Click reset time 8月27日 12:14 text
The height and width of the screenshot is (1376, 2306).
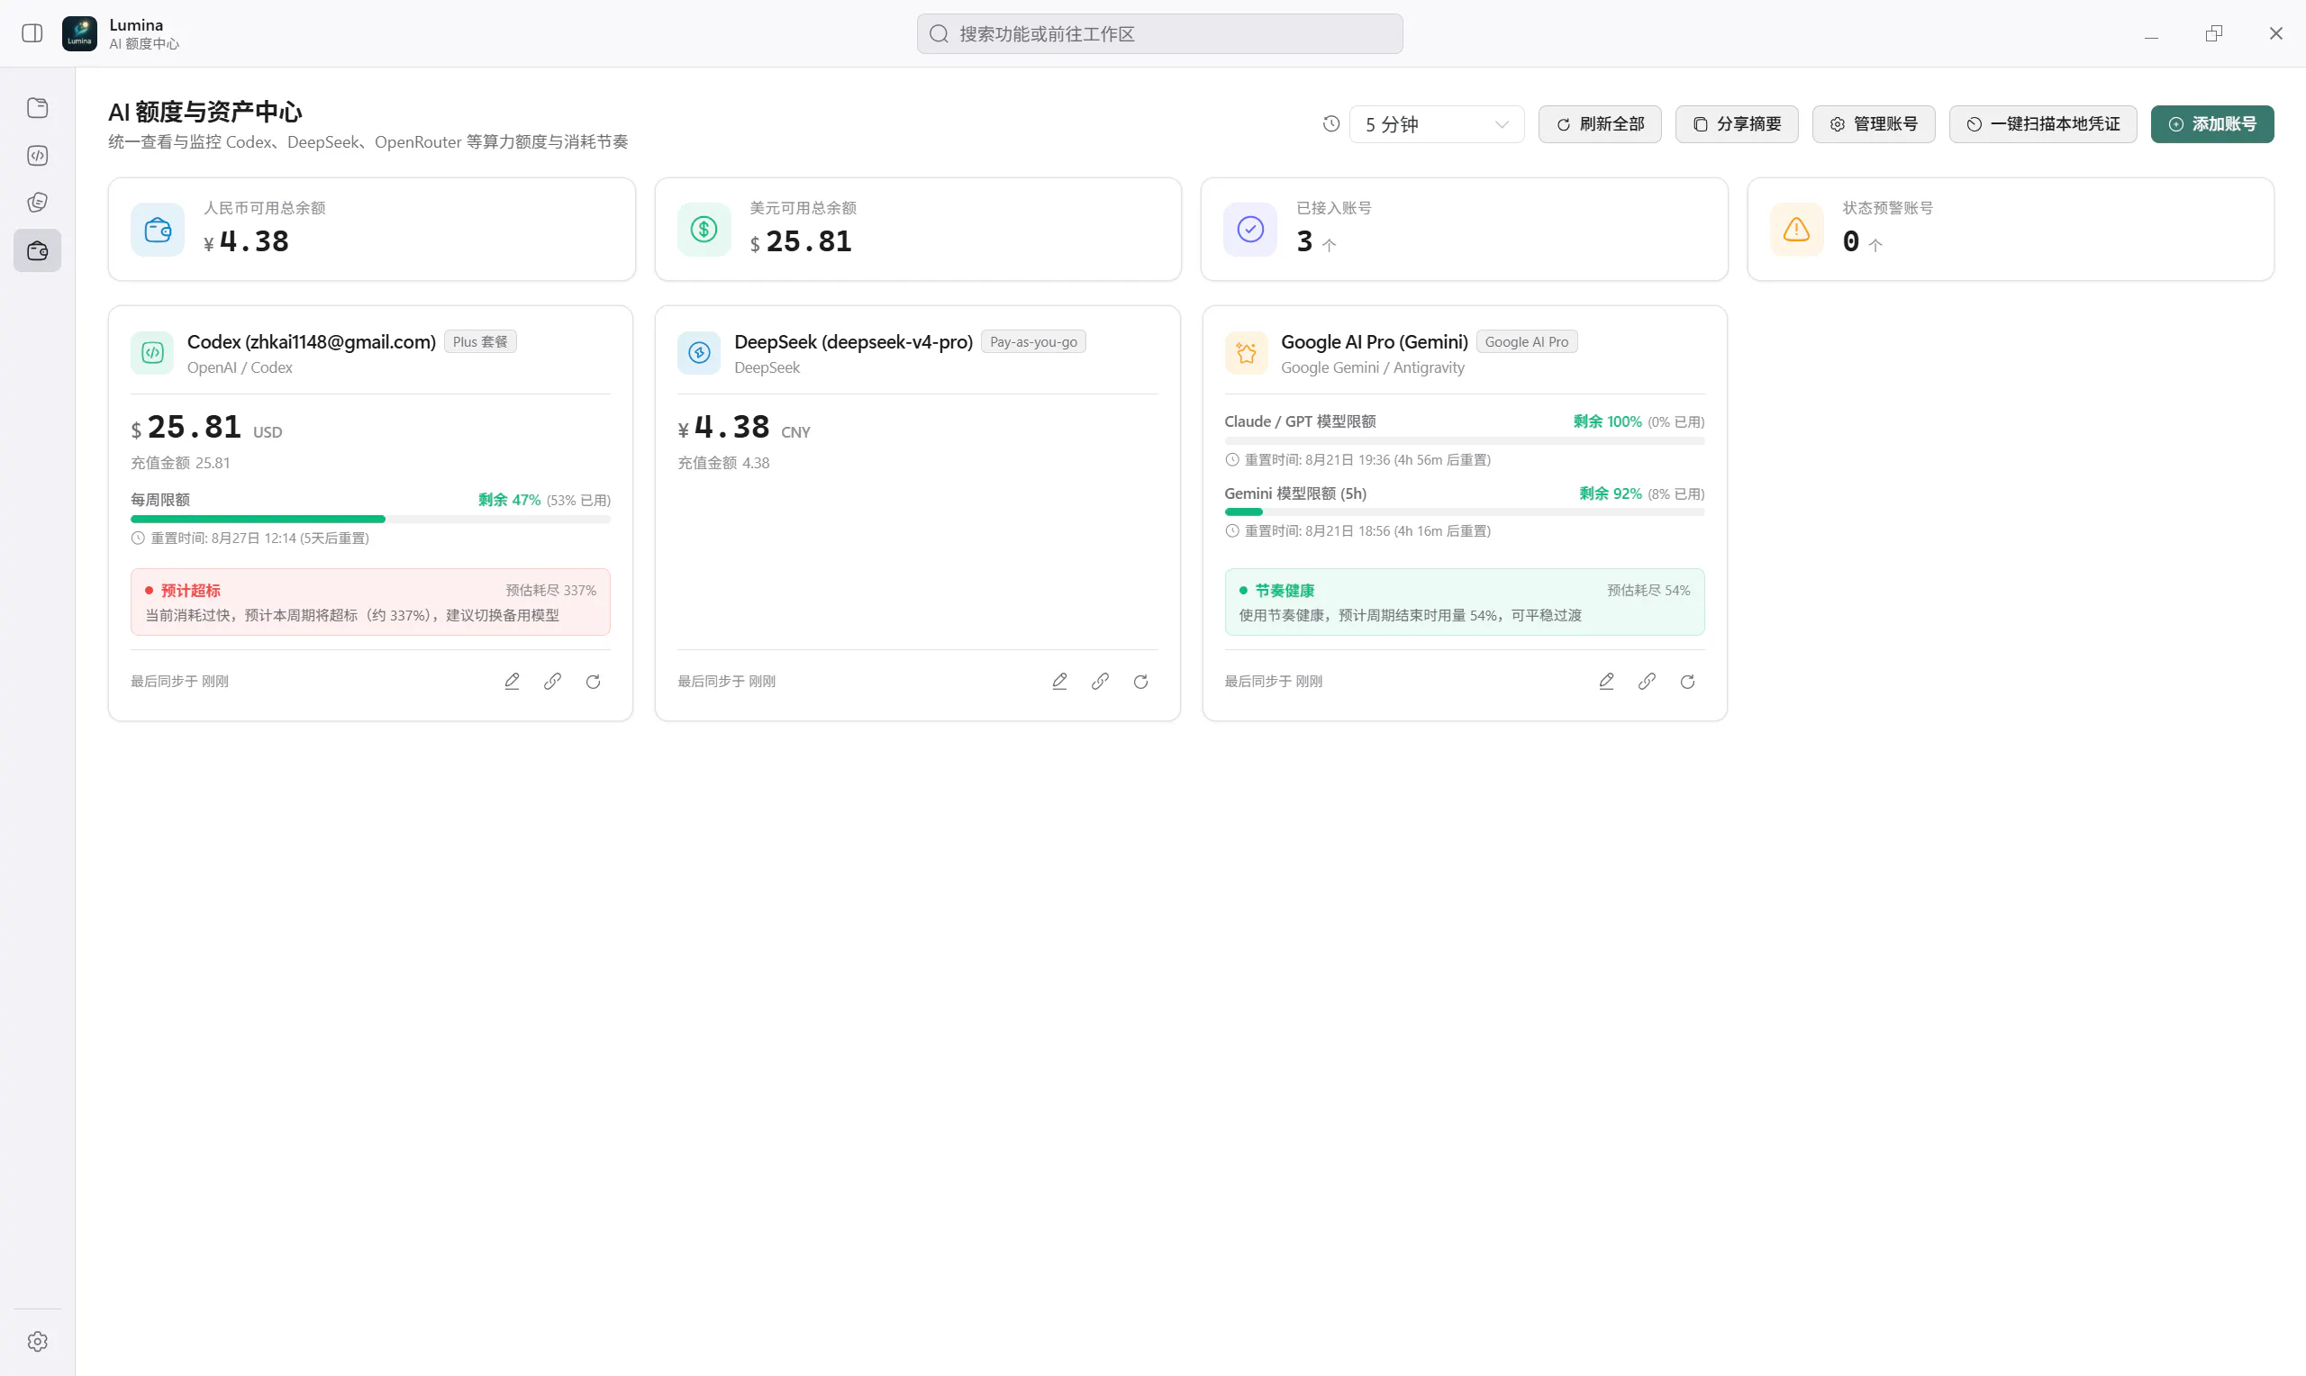[259, 538]
